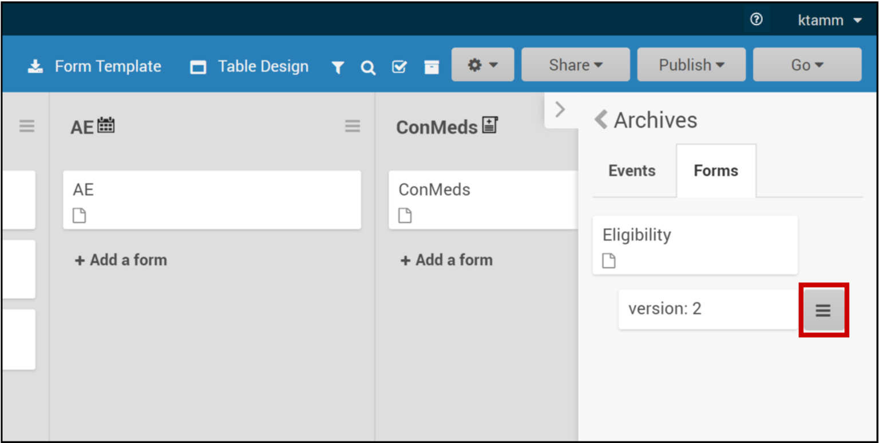Open the help question mark icon

[755, 20]
